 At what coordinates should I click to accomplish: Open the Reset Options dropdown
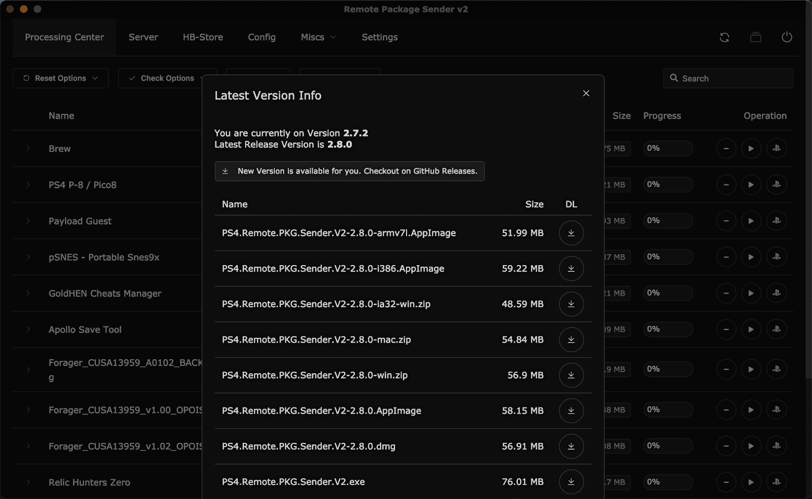60,78
